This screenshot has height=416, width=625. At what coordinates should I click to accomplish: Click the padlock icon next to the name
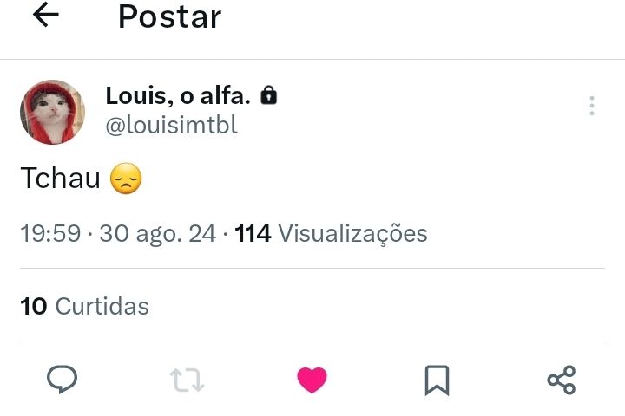tap(268, 95)
